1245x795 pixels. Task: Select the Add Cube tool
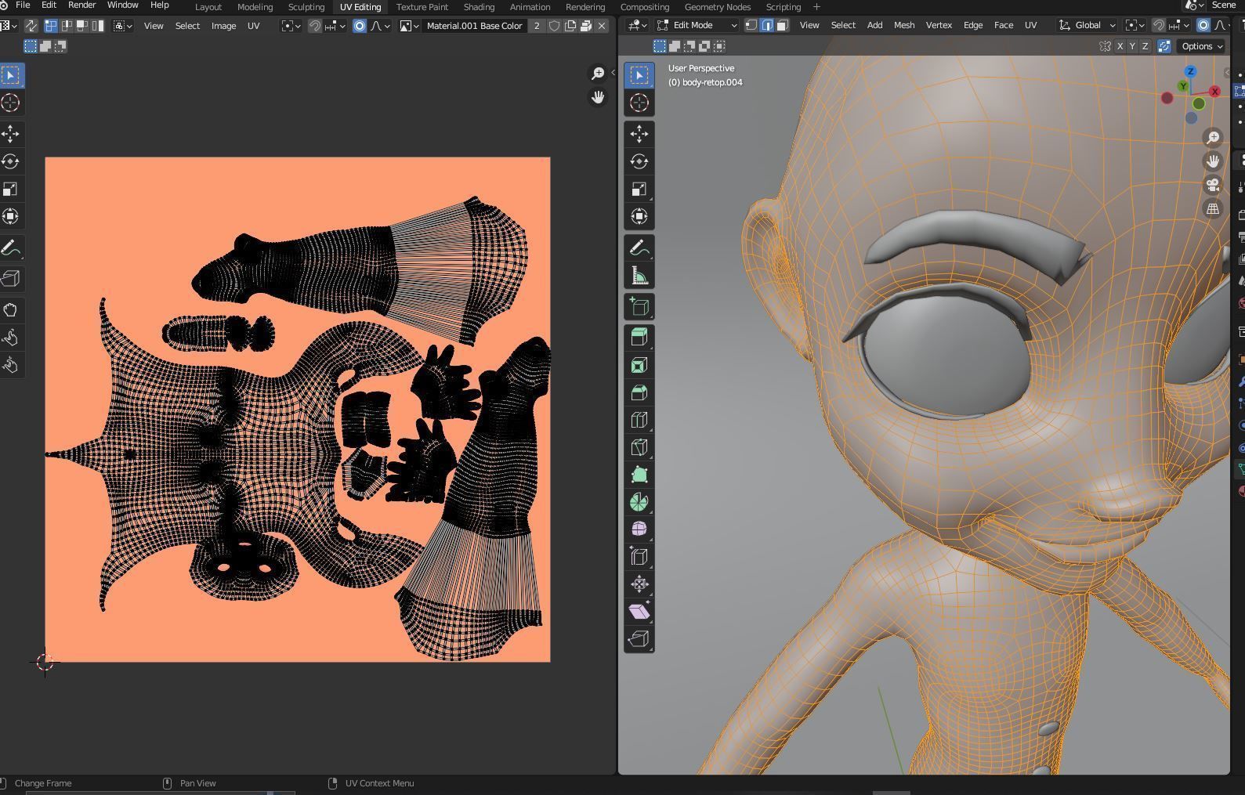(x=639, y=306)
